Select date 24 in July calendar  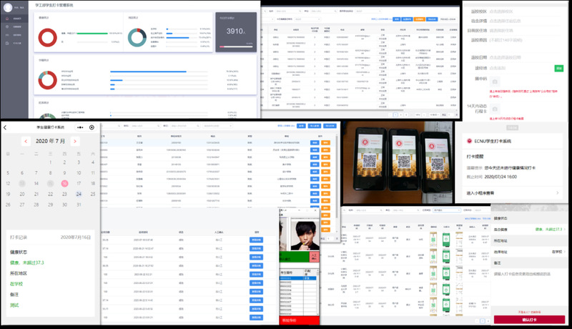pos(79,194)
